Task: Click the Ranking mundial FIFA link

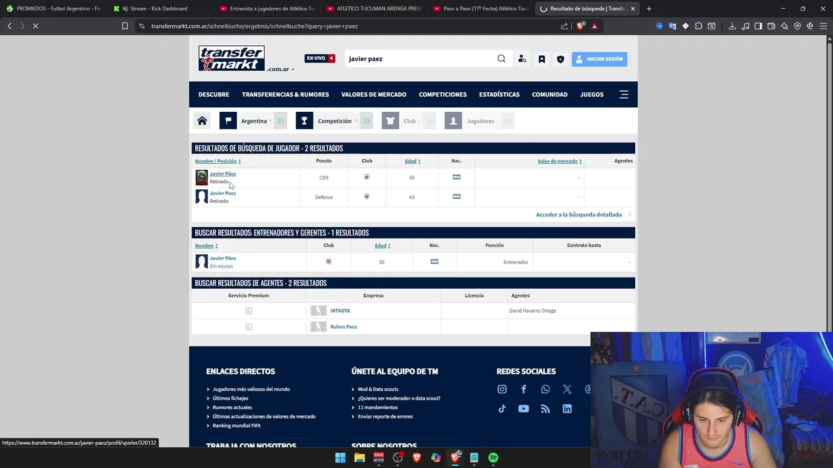Action: pos(237,426)
